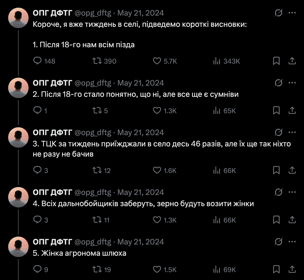
Task: Toggle the bookmark on the first tweet
Action: pyautogui.click(x=276, y=61)
